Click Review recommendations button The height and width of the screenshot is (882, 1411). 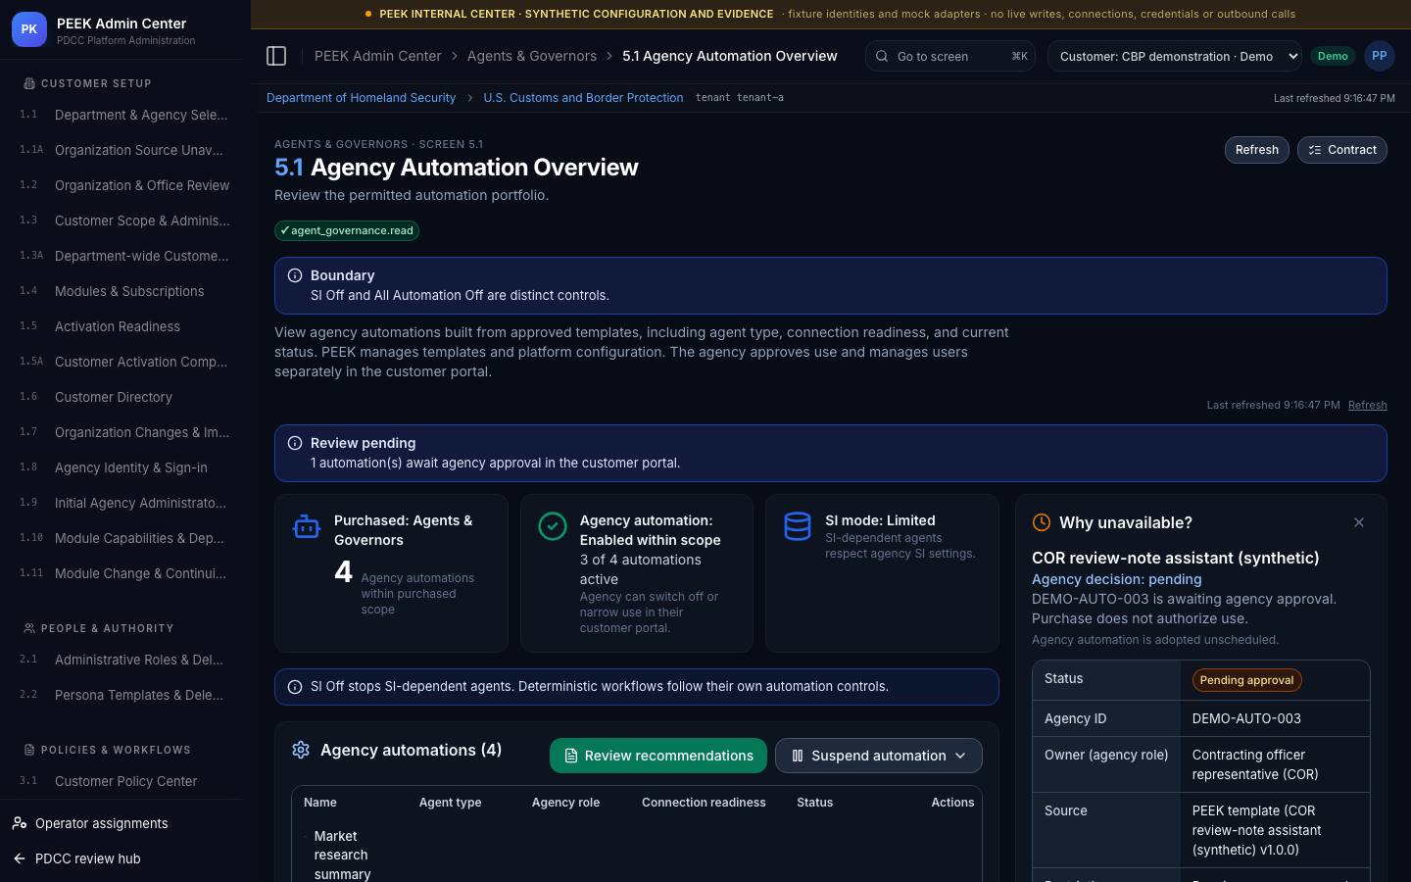[658, 756]
